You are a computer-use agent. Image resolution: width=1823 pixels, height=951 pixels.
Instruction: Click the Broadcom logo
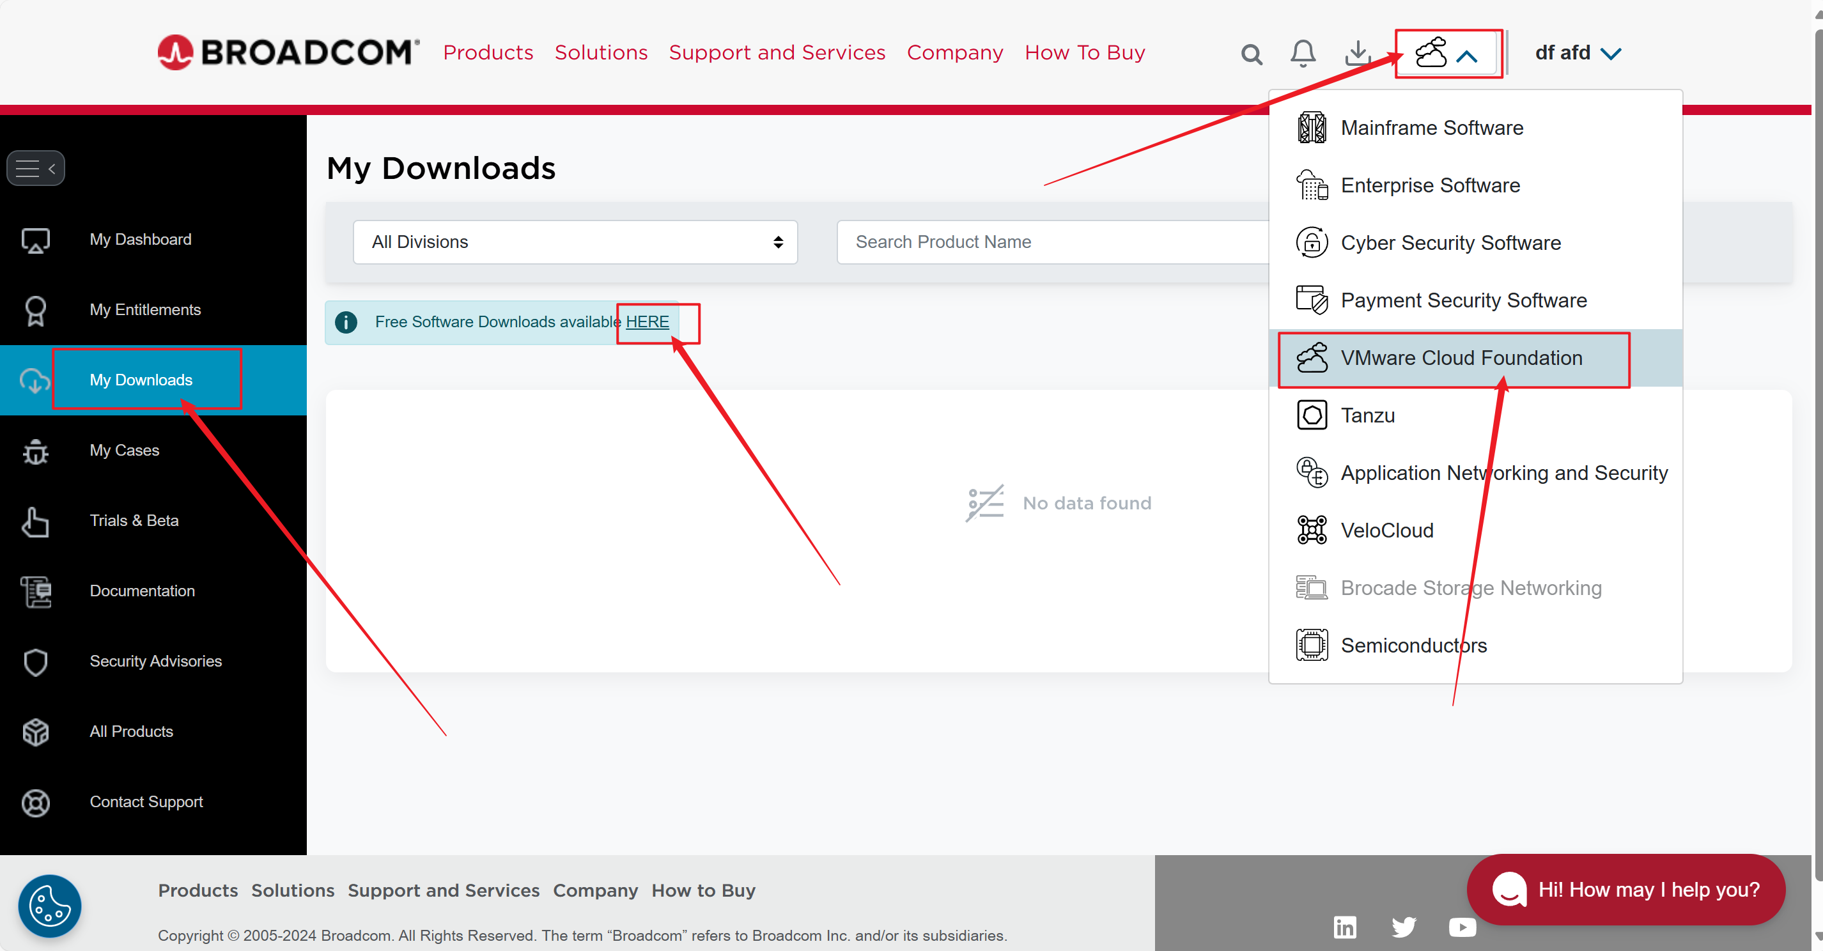[288, 53]
